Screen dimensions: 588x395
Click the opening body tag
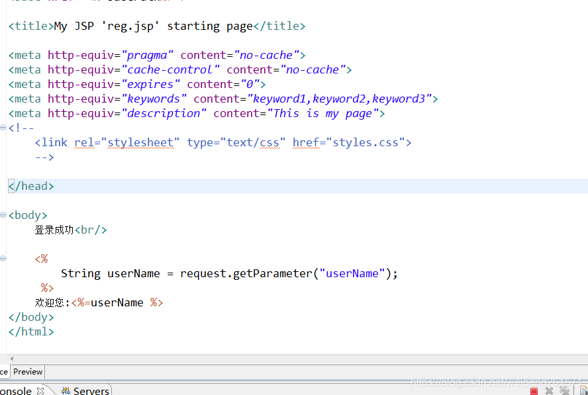(x=28, y=215)
